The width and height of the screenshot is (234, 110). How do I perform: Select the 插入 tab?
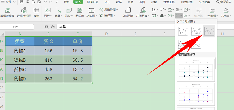(78, 2)
